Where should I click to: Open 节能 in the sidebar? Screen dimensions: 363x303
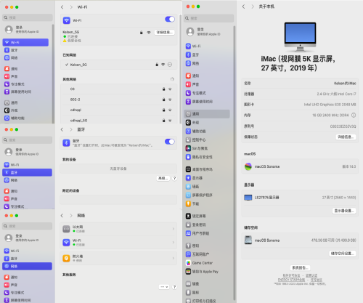click(192, 203)
